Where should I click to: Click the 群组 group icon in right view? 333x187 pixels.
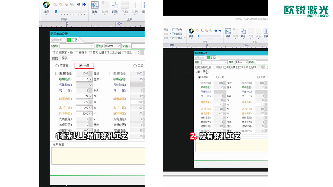click(243, 31)
